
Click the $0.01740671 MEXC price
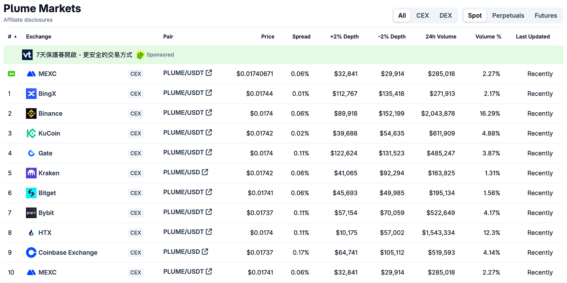pyautogui.click(x=255, y=74)
